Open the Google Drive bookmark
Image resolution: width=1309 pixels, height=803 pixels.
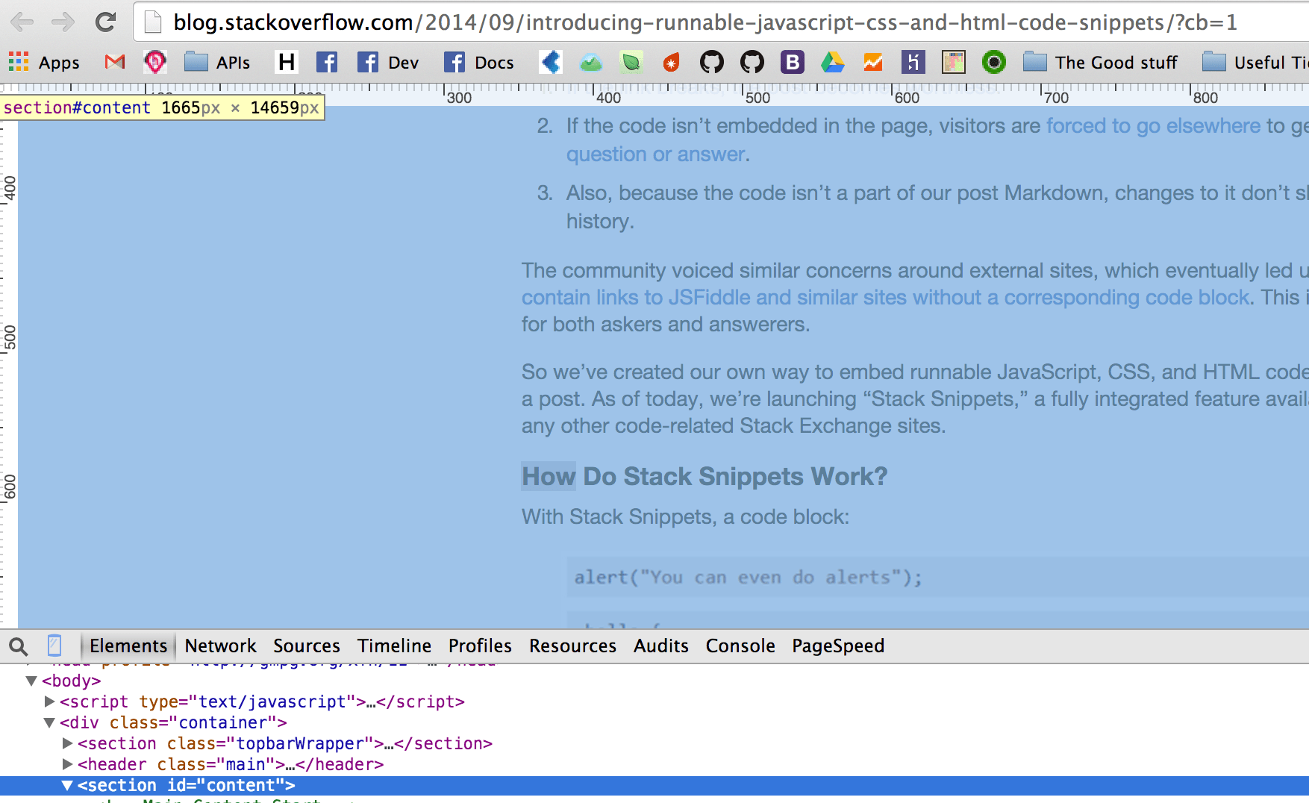tap(833, 62)
